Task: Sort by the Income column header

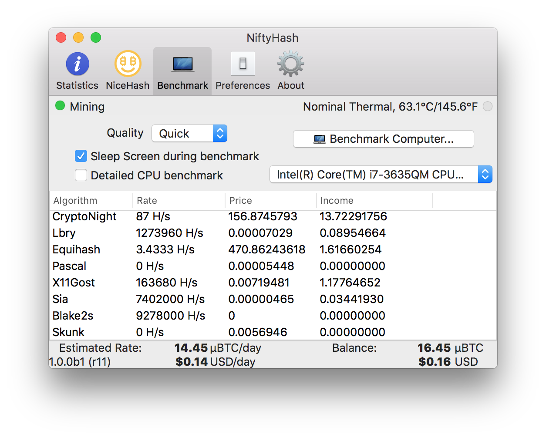Action: [374, 201]
